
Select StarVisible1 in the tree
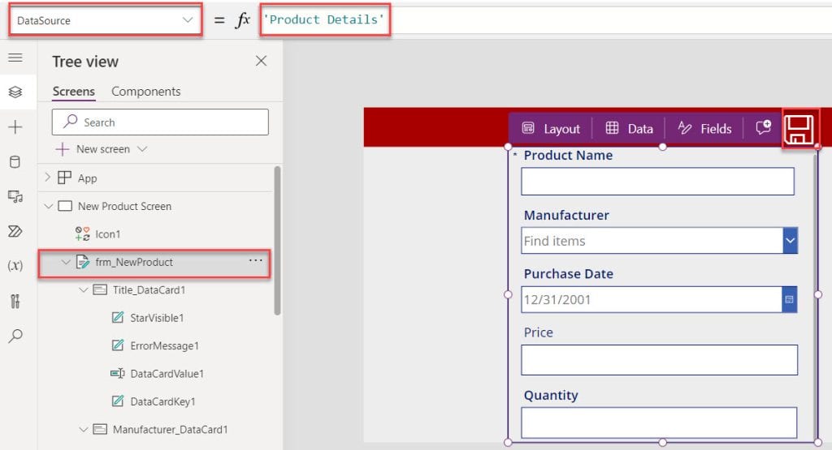point(157,318)
